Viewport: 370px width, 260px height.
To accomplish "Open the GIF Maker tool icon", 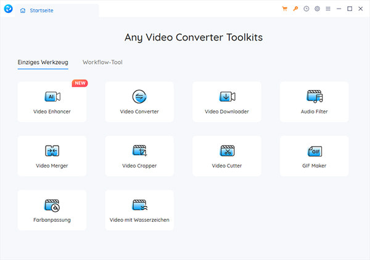I will 314,151.
